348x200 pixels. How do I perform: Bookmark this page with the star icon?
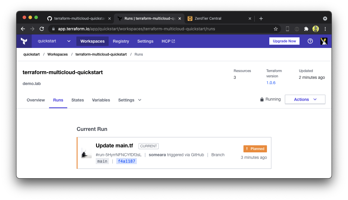pyautogui.click(x=276, y=29)
